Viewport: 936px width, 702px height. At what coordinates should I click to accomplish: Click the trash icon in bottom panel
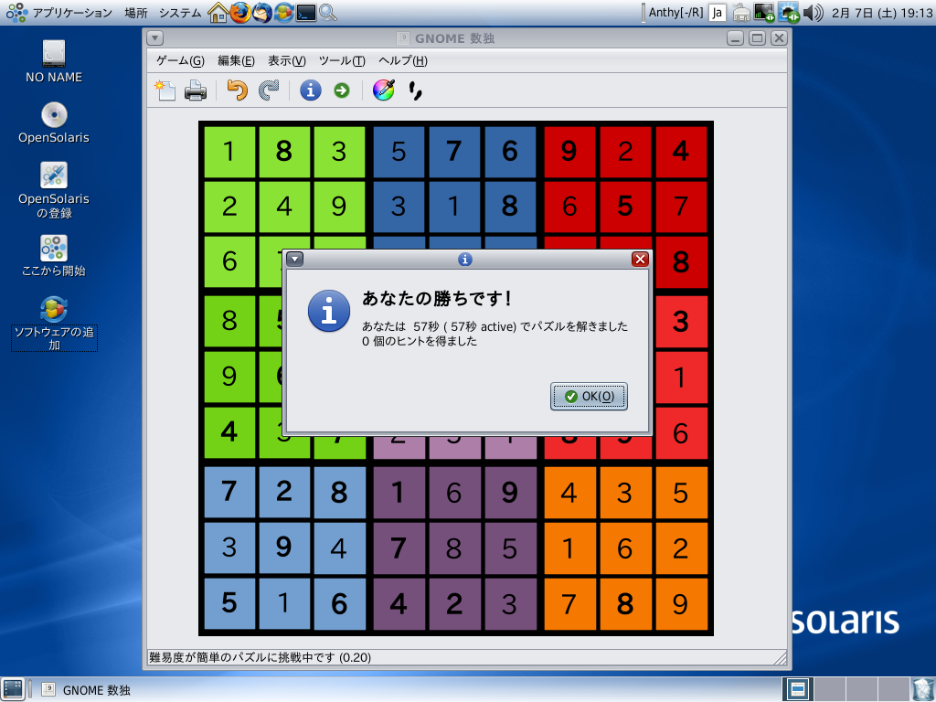[x=923, y=689]
